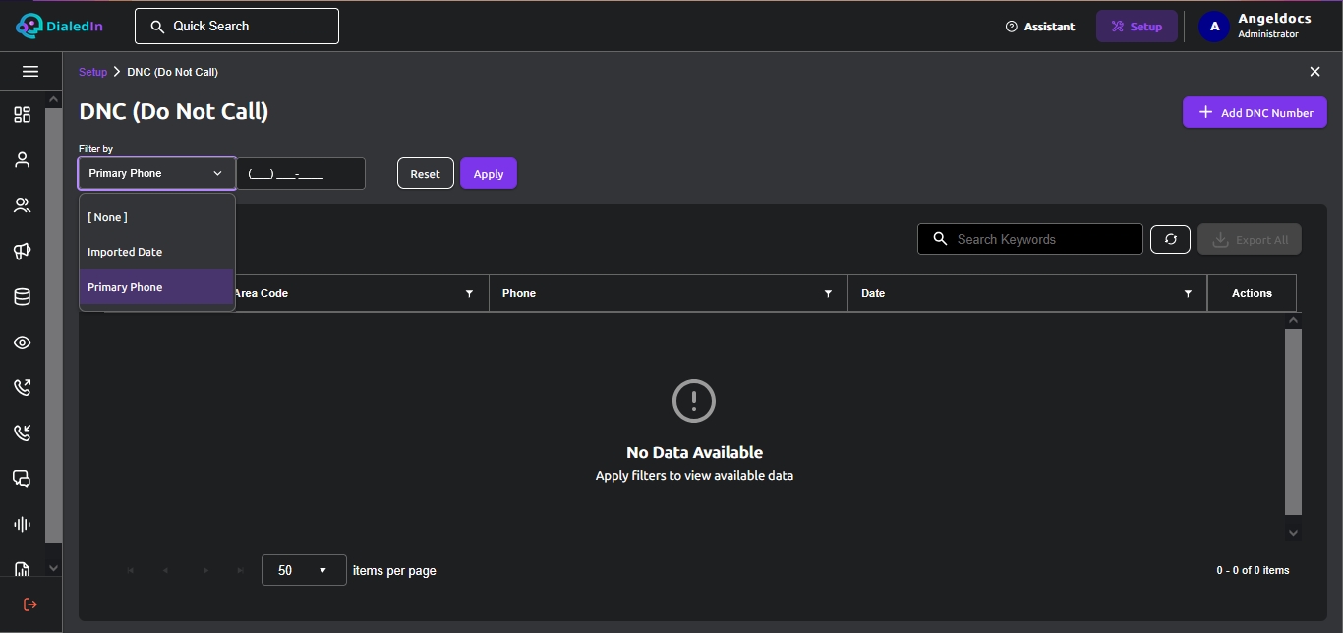This screenshot has width=1343, height=633.
Task: Click the sidebar scroll down arrow
Action: click(53, 568)
